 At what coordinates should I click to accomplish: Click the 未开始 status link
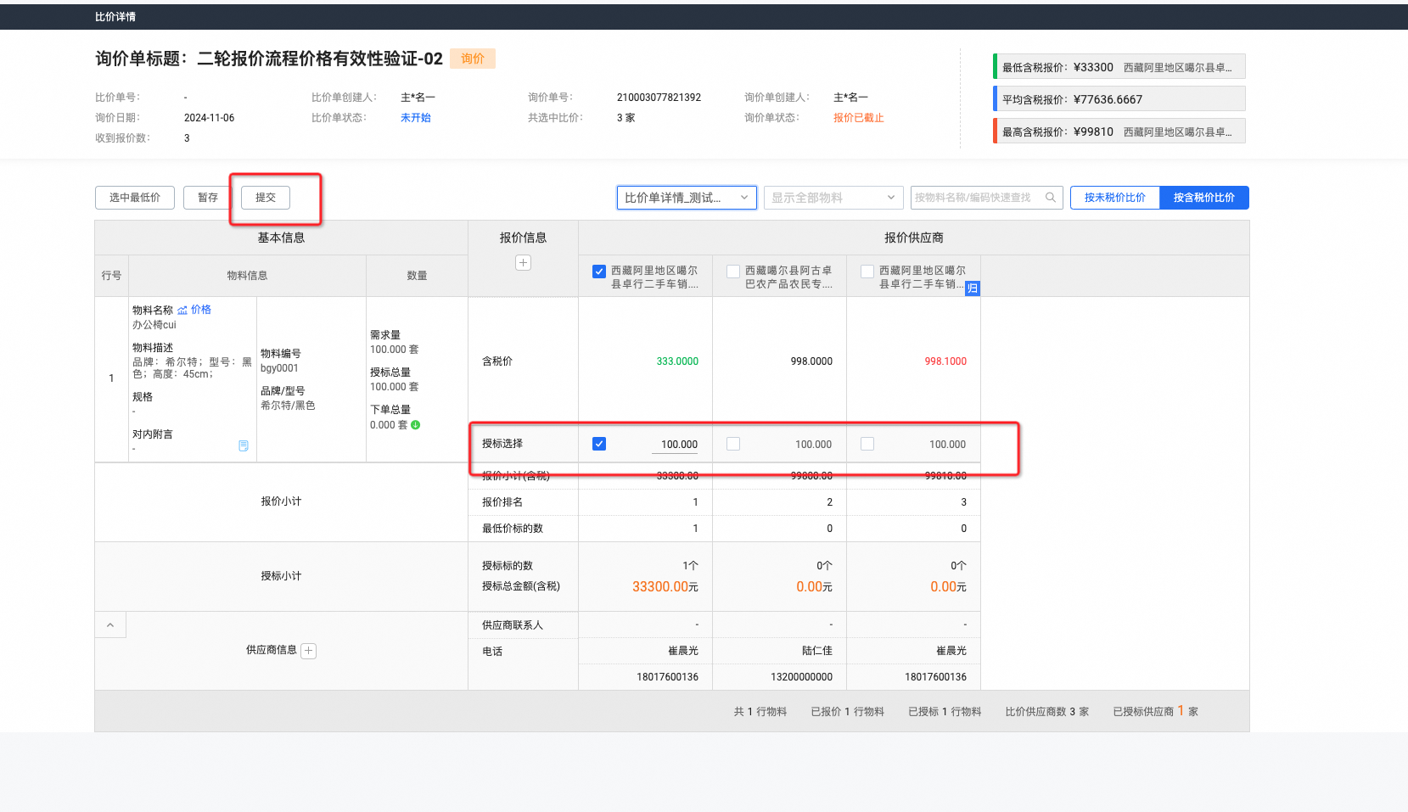point(416,118)
